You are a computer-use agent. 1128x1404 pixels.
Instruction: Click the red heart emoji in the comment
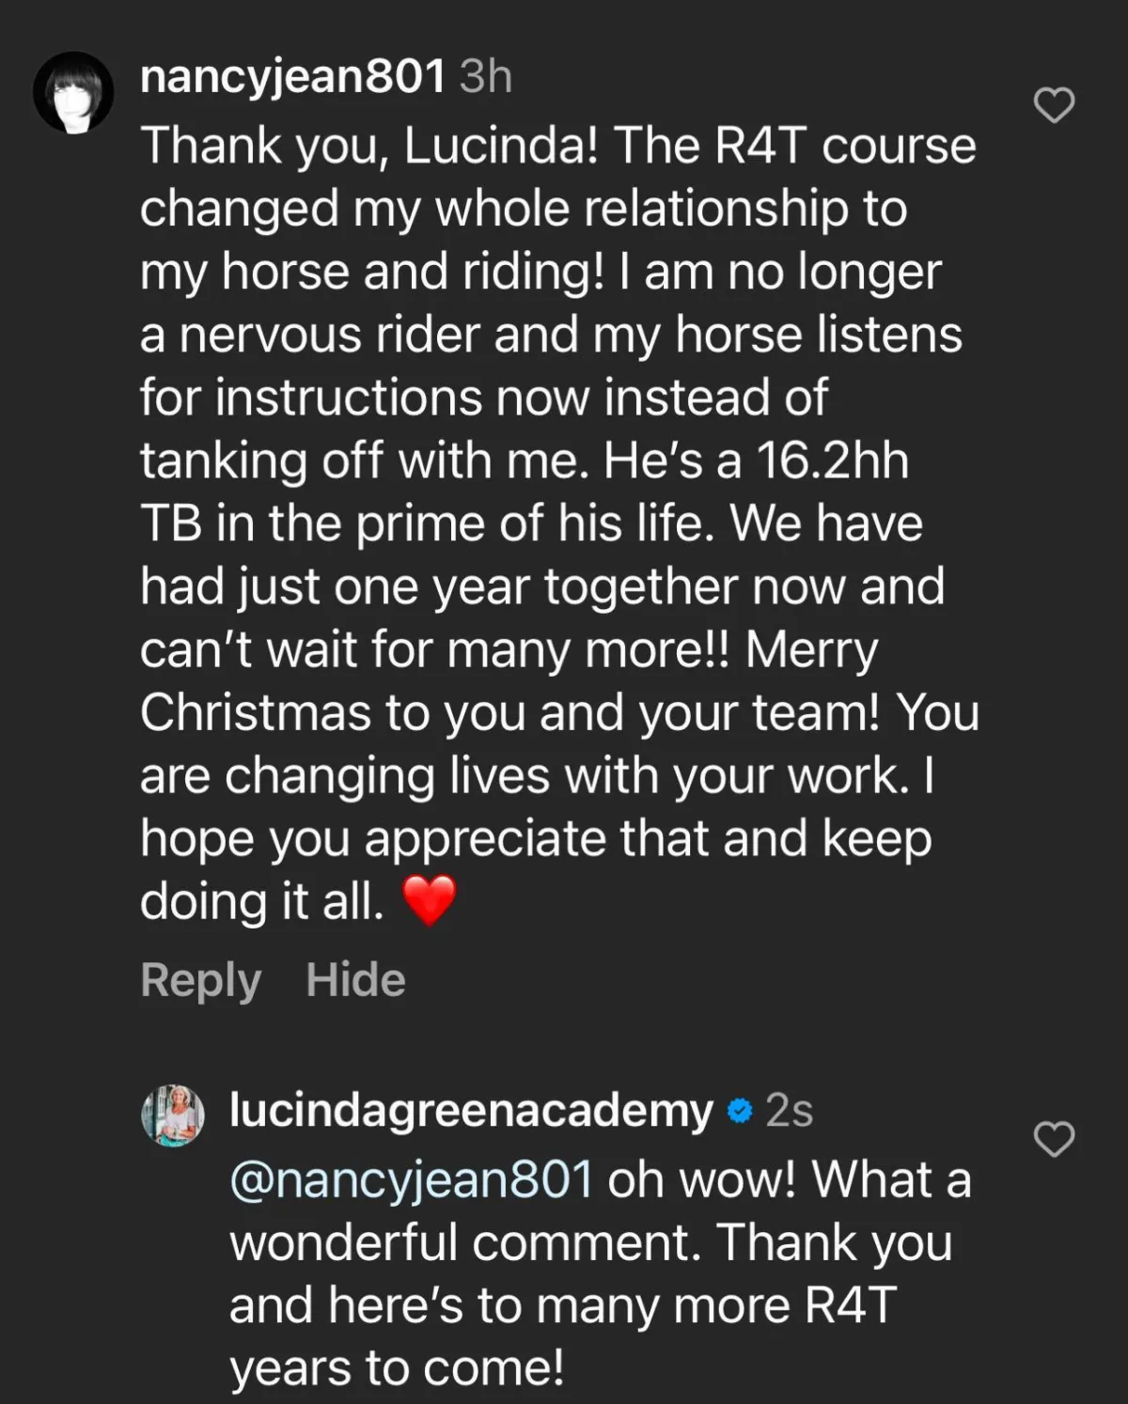tap(429, 899)
